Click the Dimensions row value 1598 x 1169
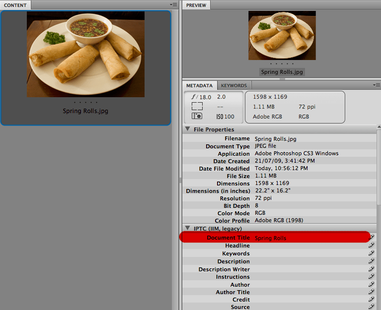 click(272, 183)
